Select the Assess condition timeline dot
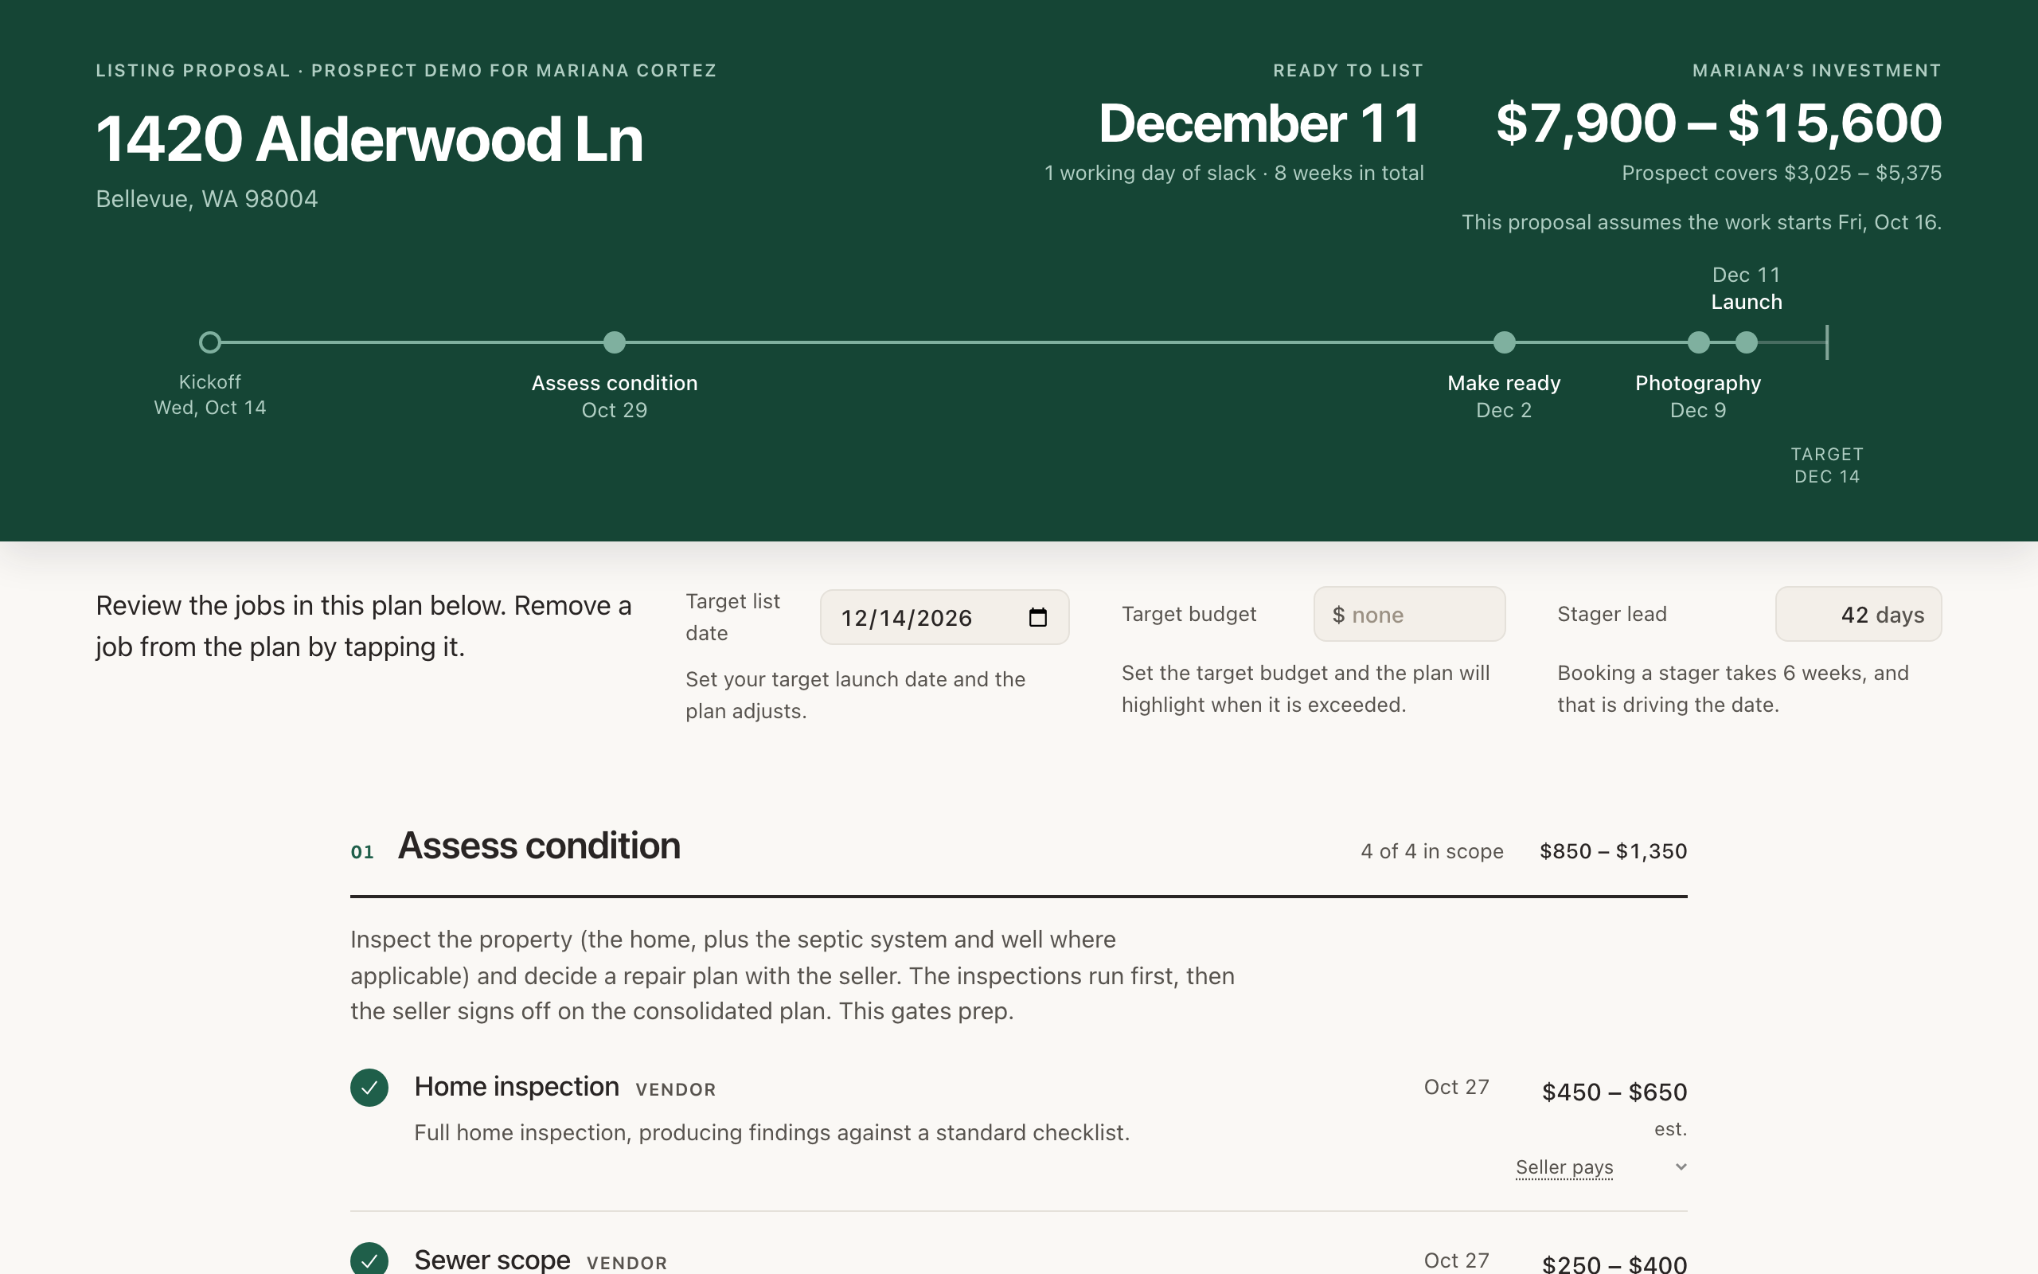 [615, 342]
